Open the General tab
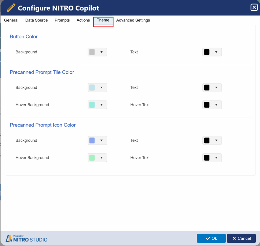 coord(11,20)
